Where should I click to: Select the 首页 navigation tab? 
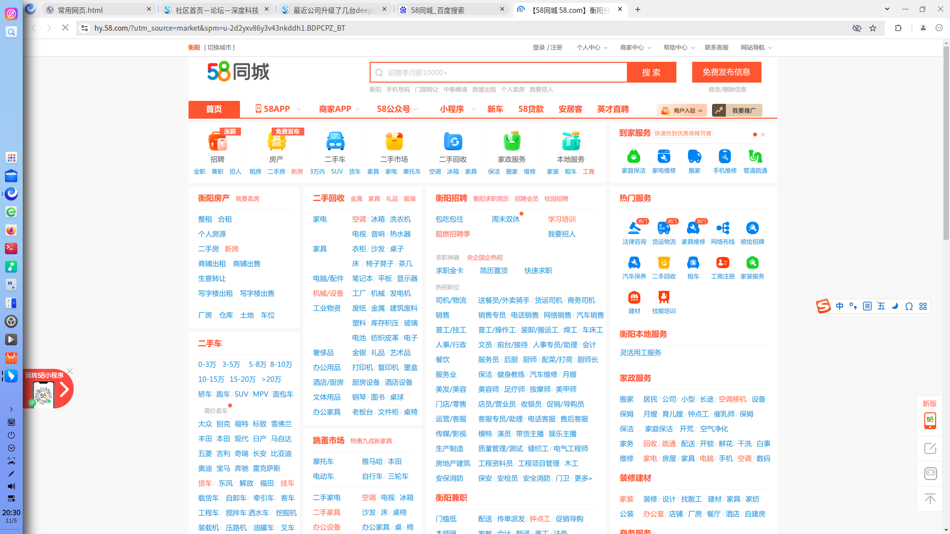(x=214, y=109)
